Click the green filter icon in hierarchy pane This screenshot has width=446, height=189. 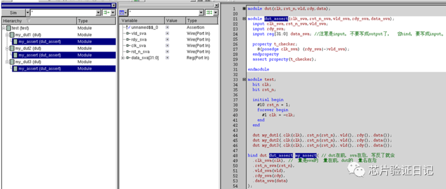[x=106, y=13]
